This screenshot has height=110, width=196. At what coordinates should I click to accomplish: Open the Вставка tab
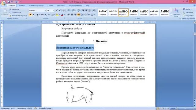coord(21,5)
